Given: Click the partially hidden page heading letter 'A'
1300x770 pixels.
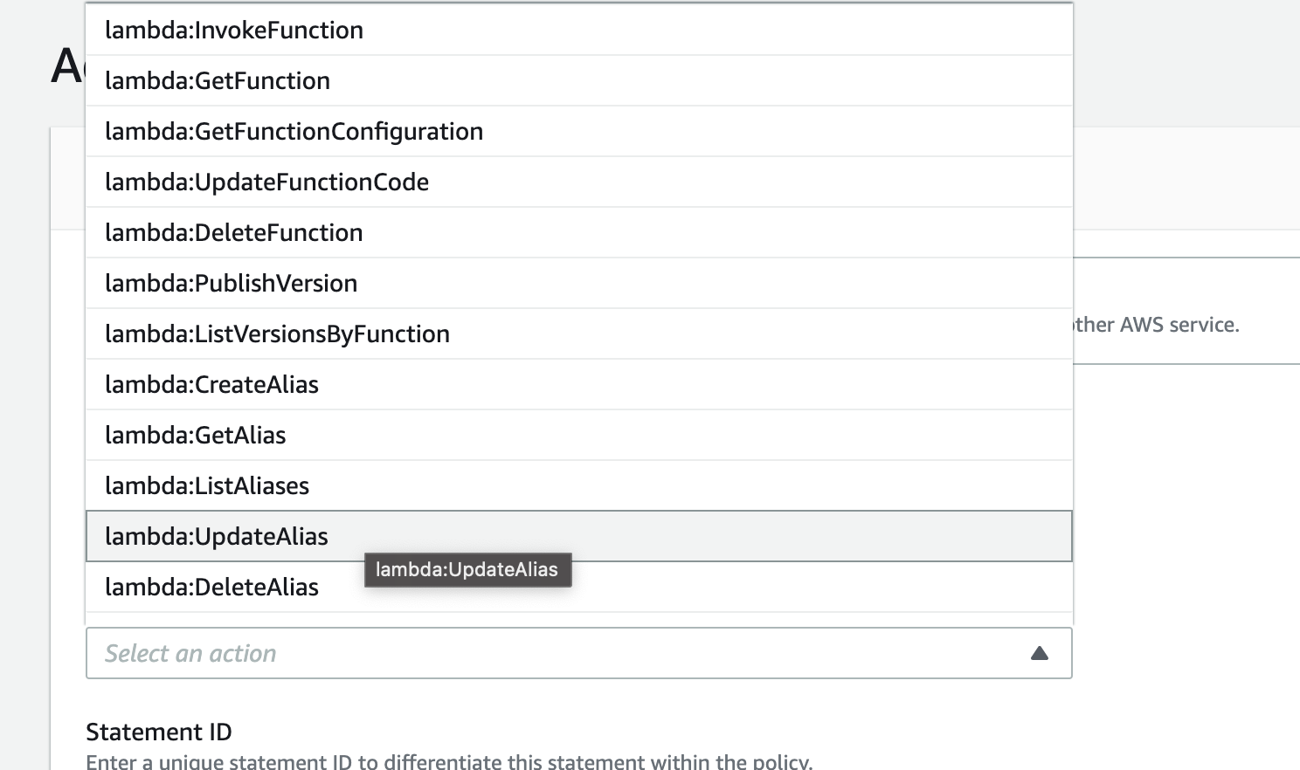Looking at the screenshot, I should [x=66, y=66].
